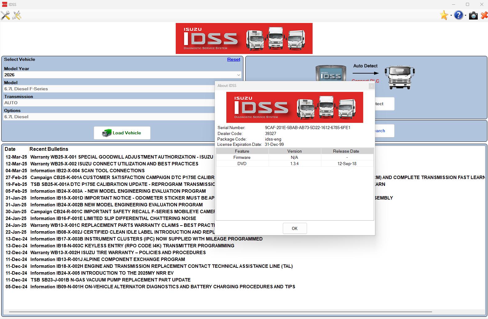Click the Options field showing 6.7L Diesel
Viewport: 488px width, 319px height.
pyautogui.click(x=109, y=117)
